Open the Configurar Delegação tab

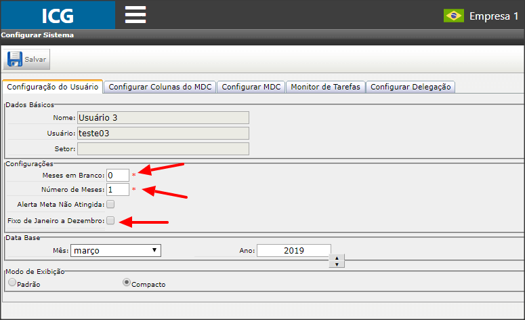tap(411, 87)
